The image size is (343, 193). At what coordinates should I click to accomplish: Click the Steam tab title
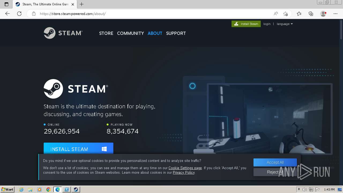45,4
